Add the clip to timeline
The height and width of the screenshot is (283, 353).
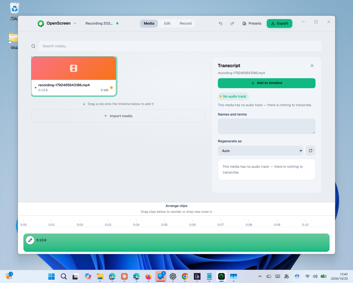[x=267, y=83]
